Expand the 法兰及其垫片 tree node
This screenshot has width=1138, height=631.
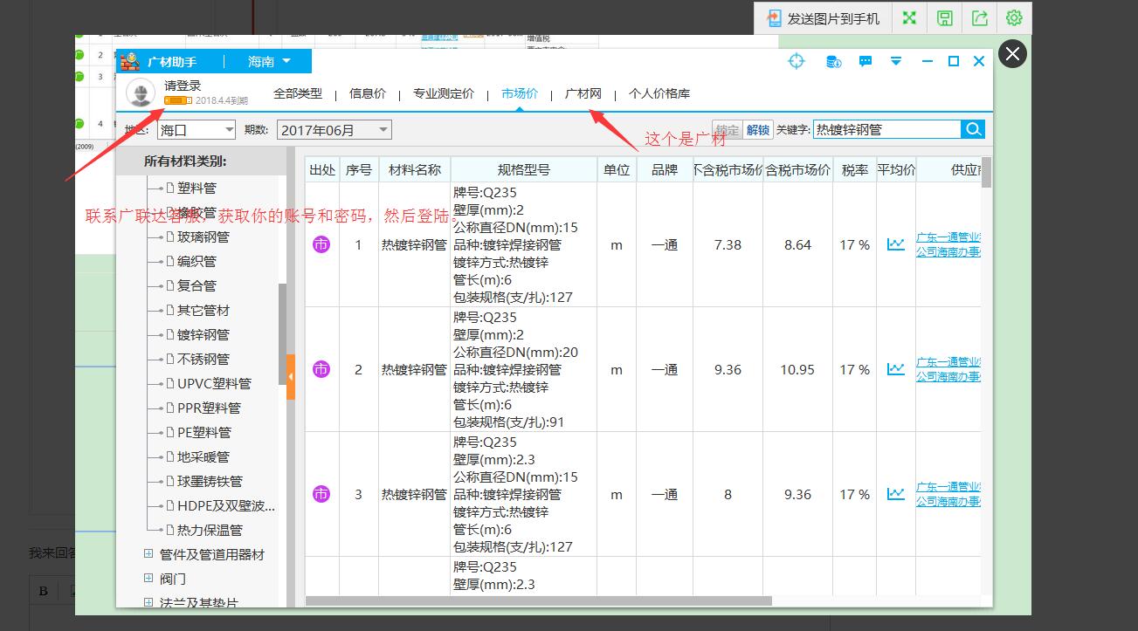(148, 603)
